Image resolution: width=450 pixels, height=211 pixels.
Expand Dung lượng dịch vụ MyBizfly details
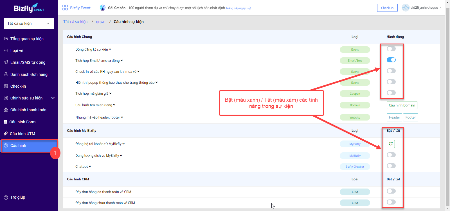coord(121,156)
